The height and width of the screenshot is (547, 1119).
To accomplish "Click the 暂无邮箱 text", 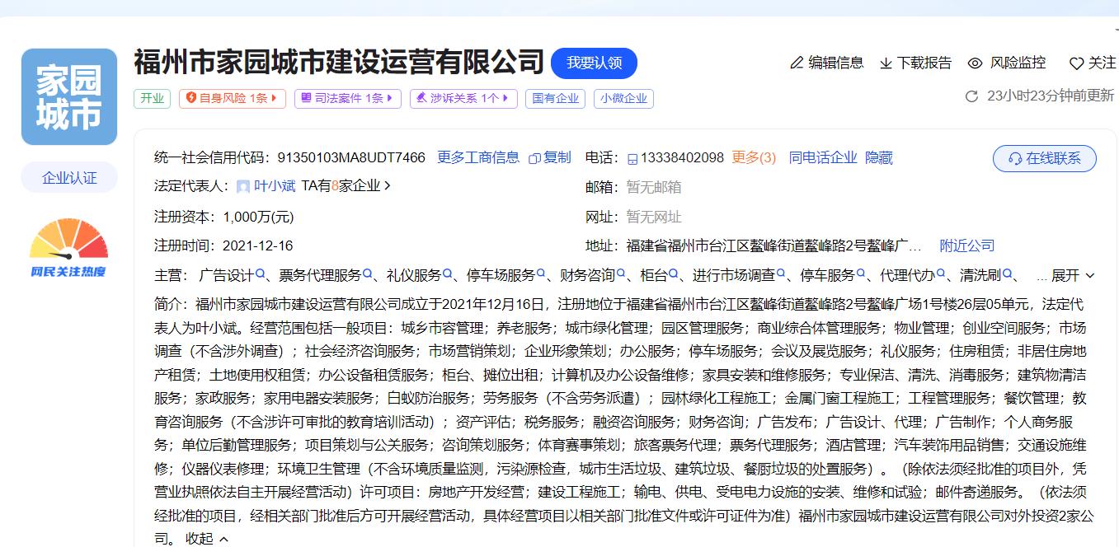I will (654, 187).
